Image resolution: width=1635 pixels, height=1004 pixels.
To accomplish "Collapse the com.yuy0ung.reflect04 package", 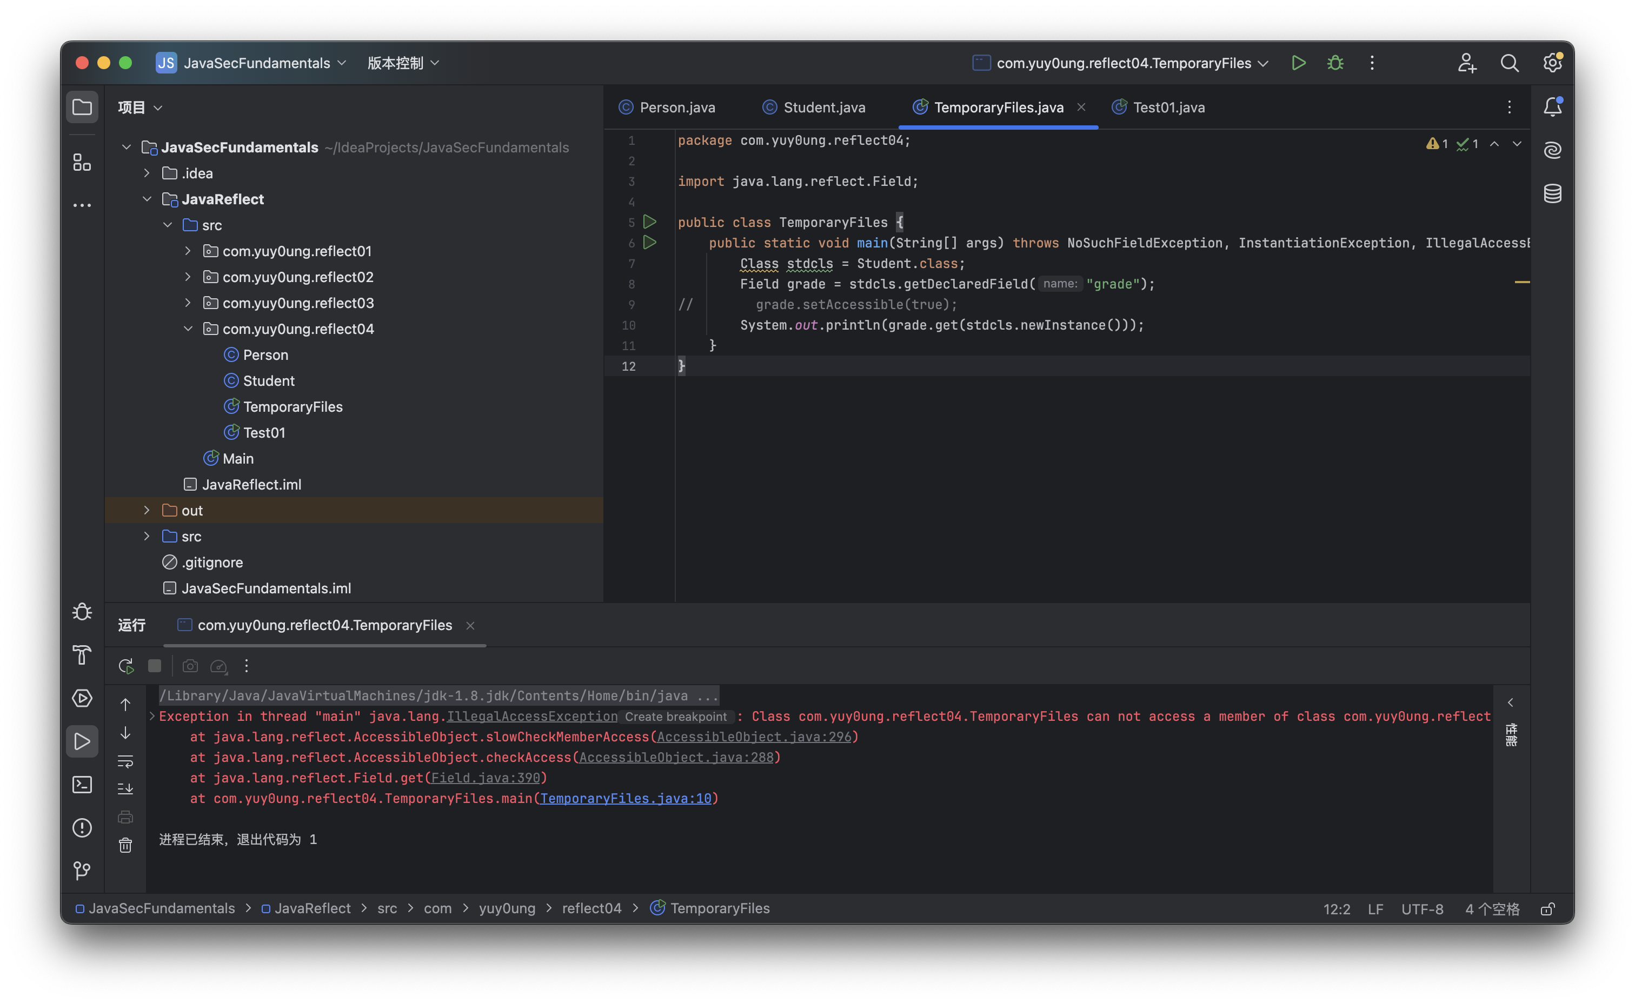I will coord(188,330).
